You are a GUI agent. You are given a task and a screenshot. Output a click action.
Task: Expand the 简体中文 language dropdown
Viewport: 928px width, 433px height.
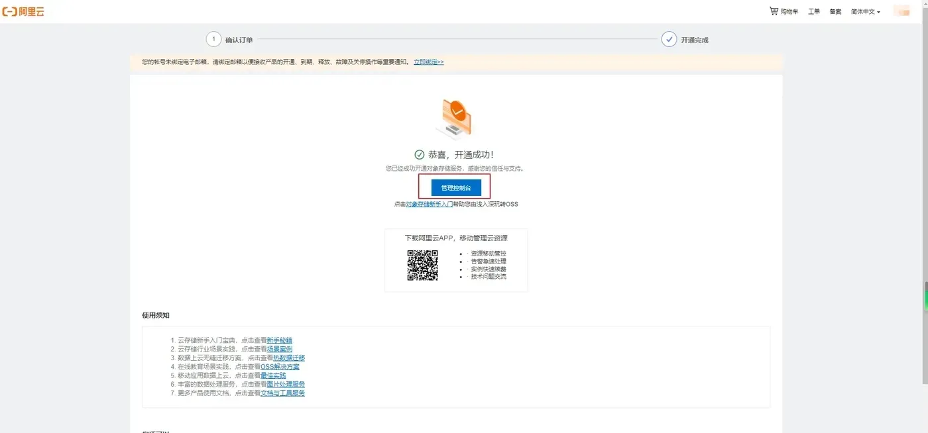click(866, 12)
